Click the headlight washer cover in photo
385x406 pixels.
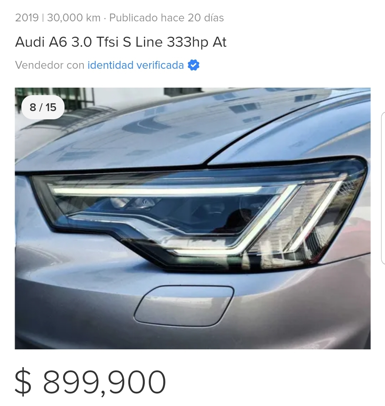tap(184, 306)
